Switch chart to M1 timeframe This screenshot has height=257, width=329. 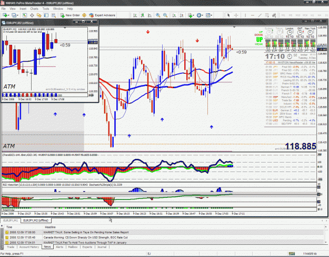[283, 15]
